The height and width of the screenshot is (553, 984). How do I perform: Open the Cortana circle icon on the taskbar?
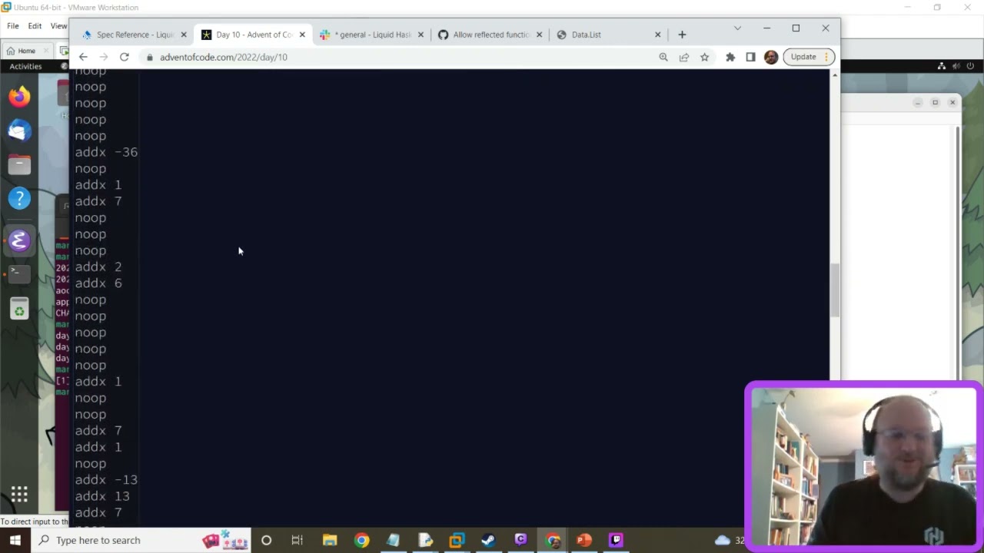pyautogui.click(x=266, y=540)
